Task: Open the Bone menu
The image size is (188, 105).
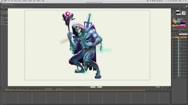Action: pyautogui.click(x=20, y=1)
